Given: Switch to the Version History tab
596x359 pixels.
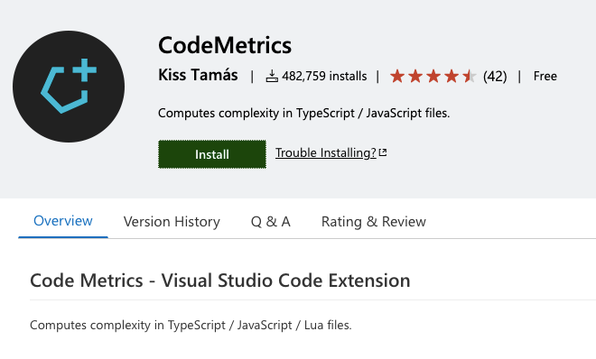Looking at the screenshot, I should [172, 221].
